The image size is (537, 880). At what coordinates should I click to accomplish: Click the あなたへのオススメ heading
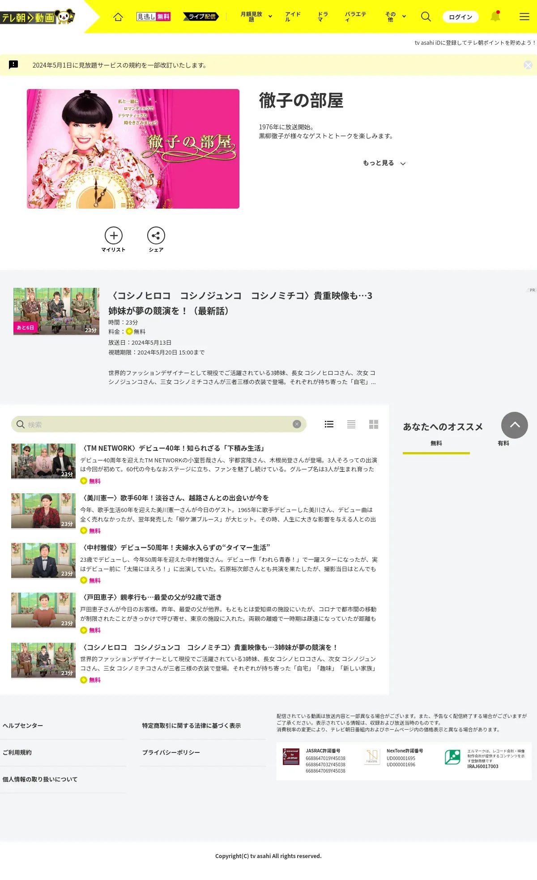pyautogui.click(x=443, y=427)
